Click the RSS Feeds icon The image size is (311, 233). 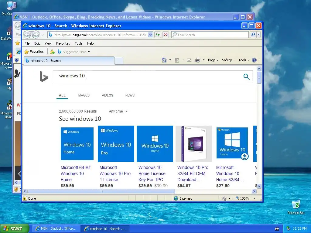pos(177,60)
